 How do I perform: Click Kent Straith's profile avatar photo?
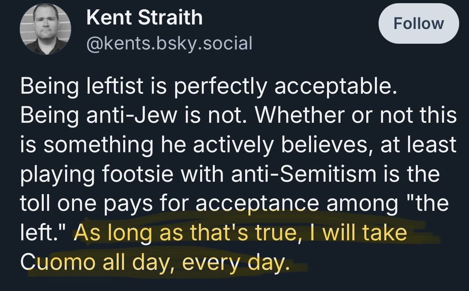click(x=45, y=29)
